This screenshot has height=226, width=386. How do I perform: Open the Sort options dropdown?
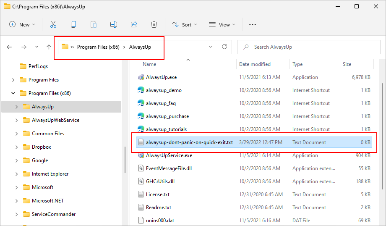click(x=184, y=25)
